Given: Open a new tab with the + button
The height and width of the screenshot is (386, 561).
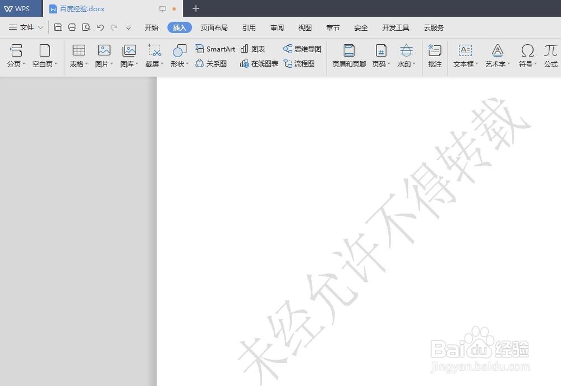Looking at the screenshot, I should click(195, 8).
